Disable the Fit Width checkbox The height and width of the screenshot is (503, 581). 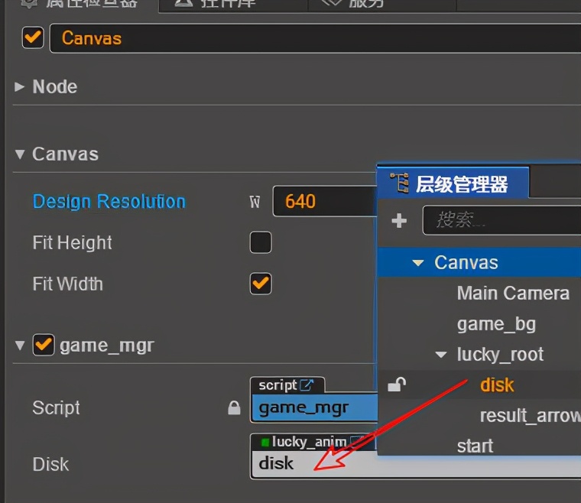coord(261,284)
